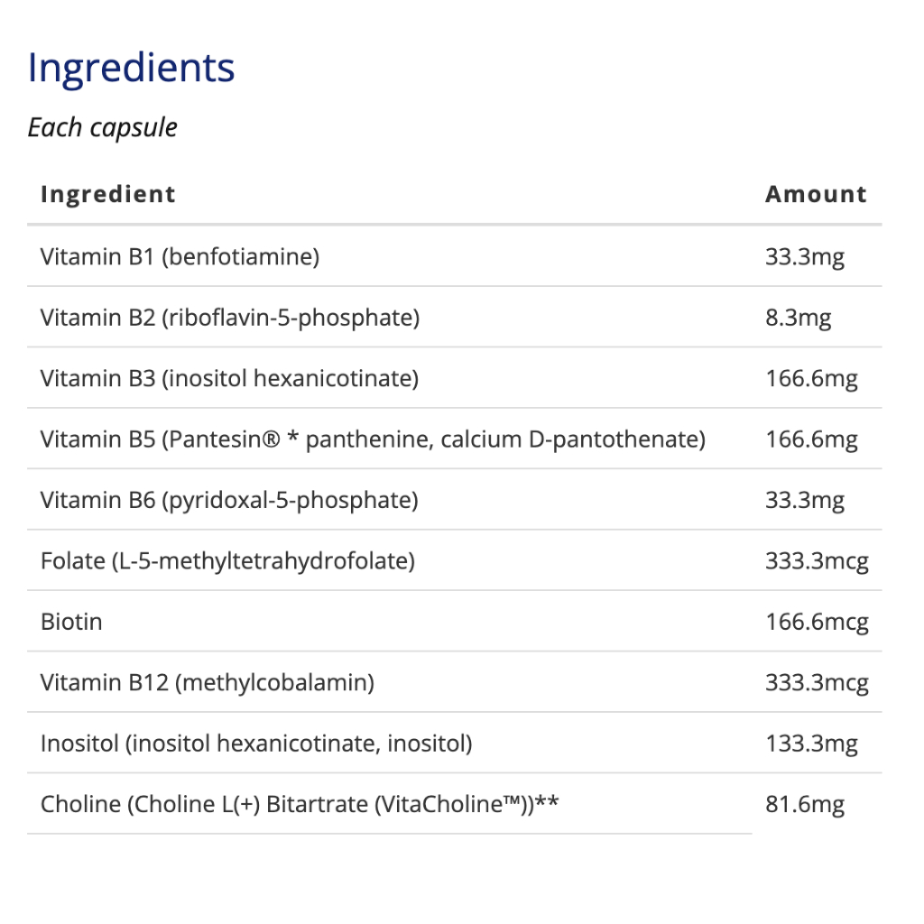Click the Ingredients heading
The image size is (924, 924).
click(131, 69)
